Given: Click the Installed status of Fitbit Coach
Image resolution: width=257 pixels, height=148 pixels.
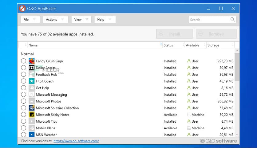Looking at the screenshot, I should tap(170, 81).
